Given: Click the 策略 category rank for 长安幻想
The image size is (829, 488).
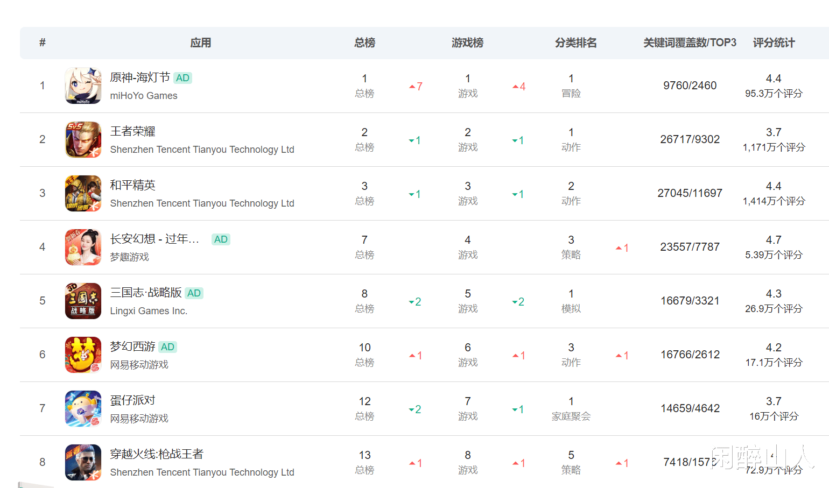Looking at the screenshot, I should pyautogui.click(x=571, y=247).
